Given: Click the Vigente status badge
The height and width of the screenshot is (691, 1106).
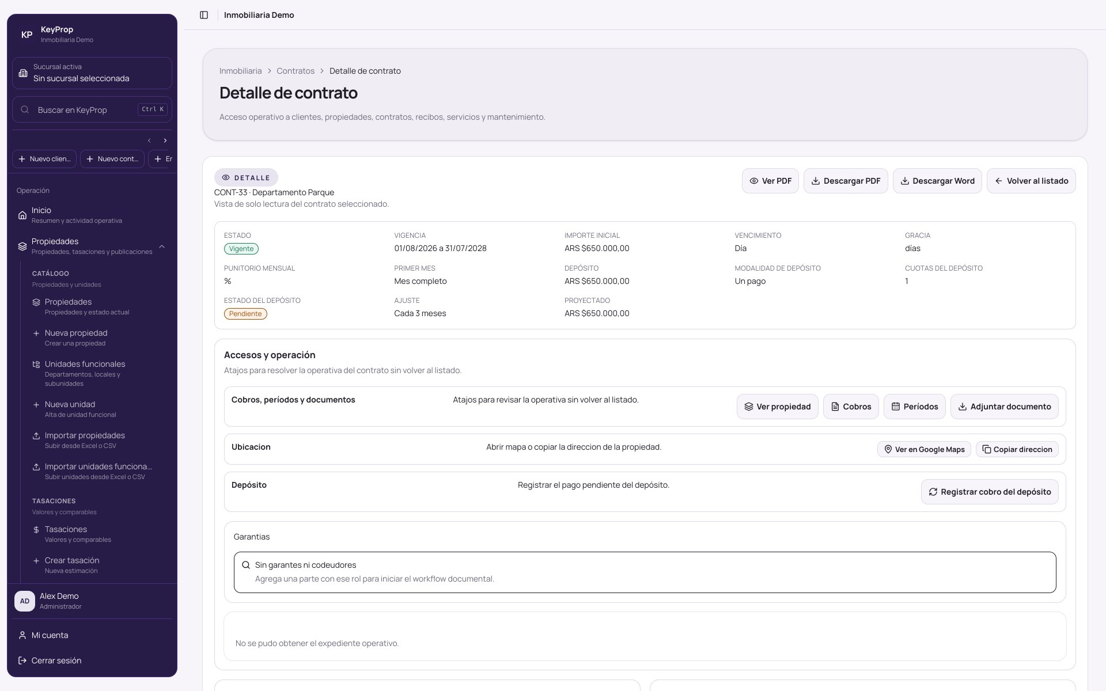Looking at the screenshot, I should coord(241,249).
